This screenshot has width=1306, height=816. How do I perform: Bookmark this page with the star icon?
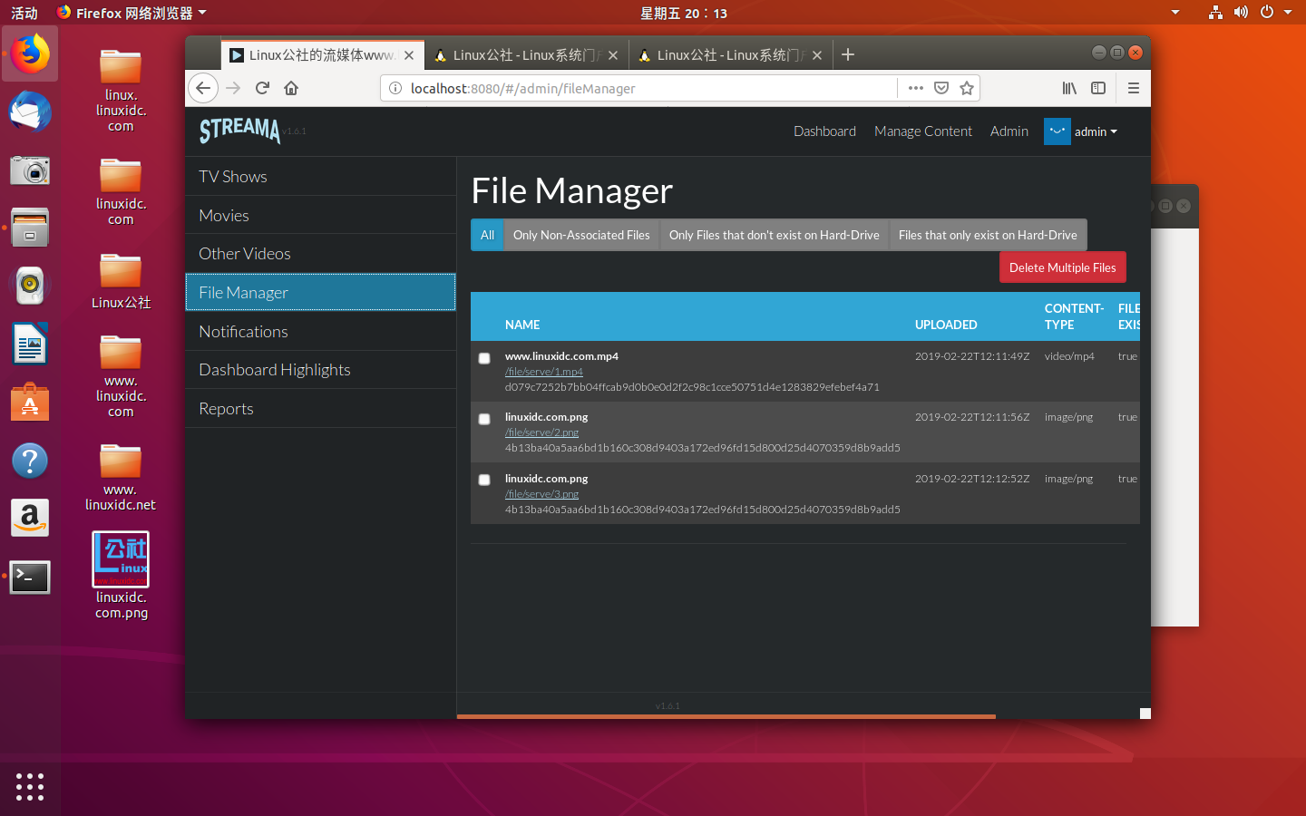coord(967,88)
